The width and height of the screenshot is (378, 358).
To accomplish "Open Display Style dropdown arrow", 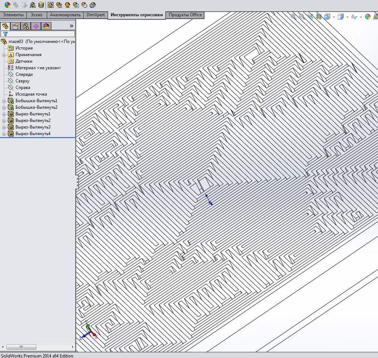I will pyautogui.click(x=347, y=17).
